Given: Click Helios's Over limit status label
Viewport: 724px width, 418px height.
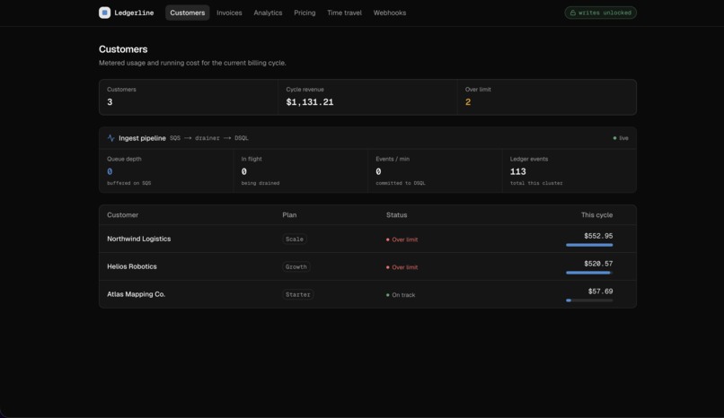Looking at the screenshot, I should [404, 267].
